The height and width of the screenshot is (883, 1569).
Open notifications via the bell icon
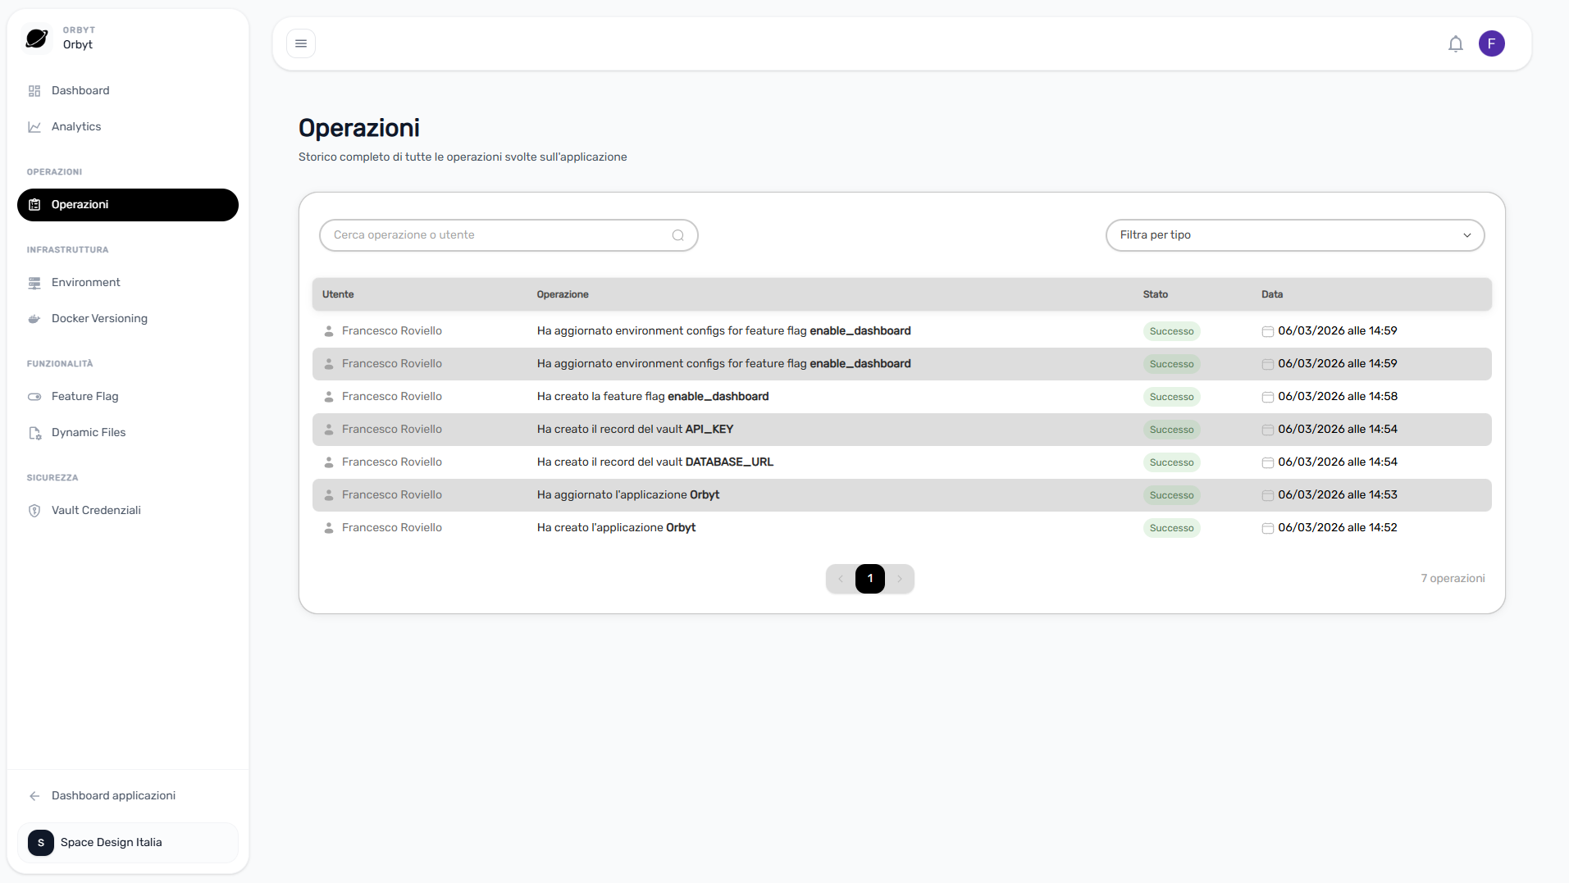[1456, 43]
